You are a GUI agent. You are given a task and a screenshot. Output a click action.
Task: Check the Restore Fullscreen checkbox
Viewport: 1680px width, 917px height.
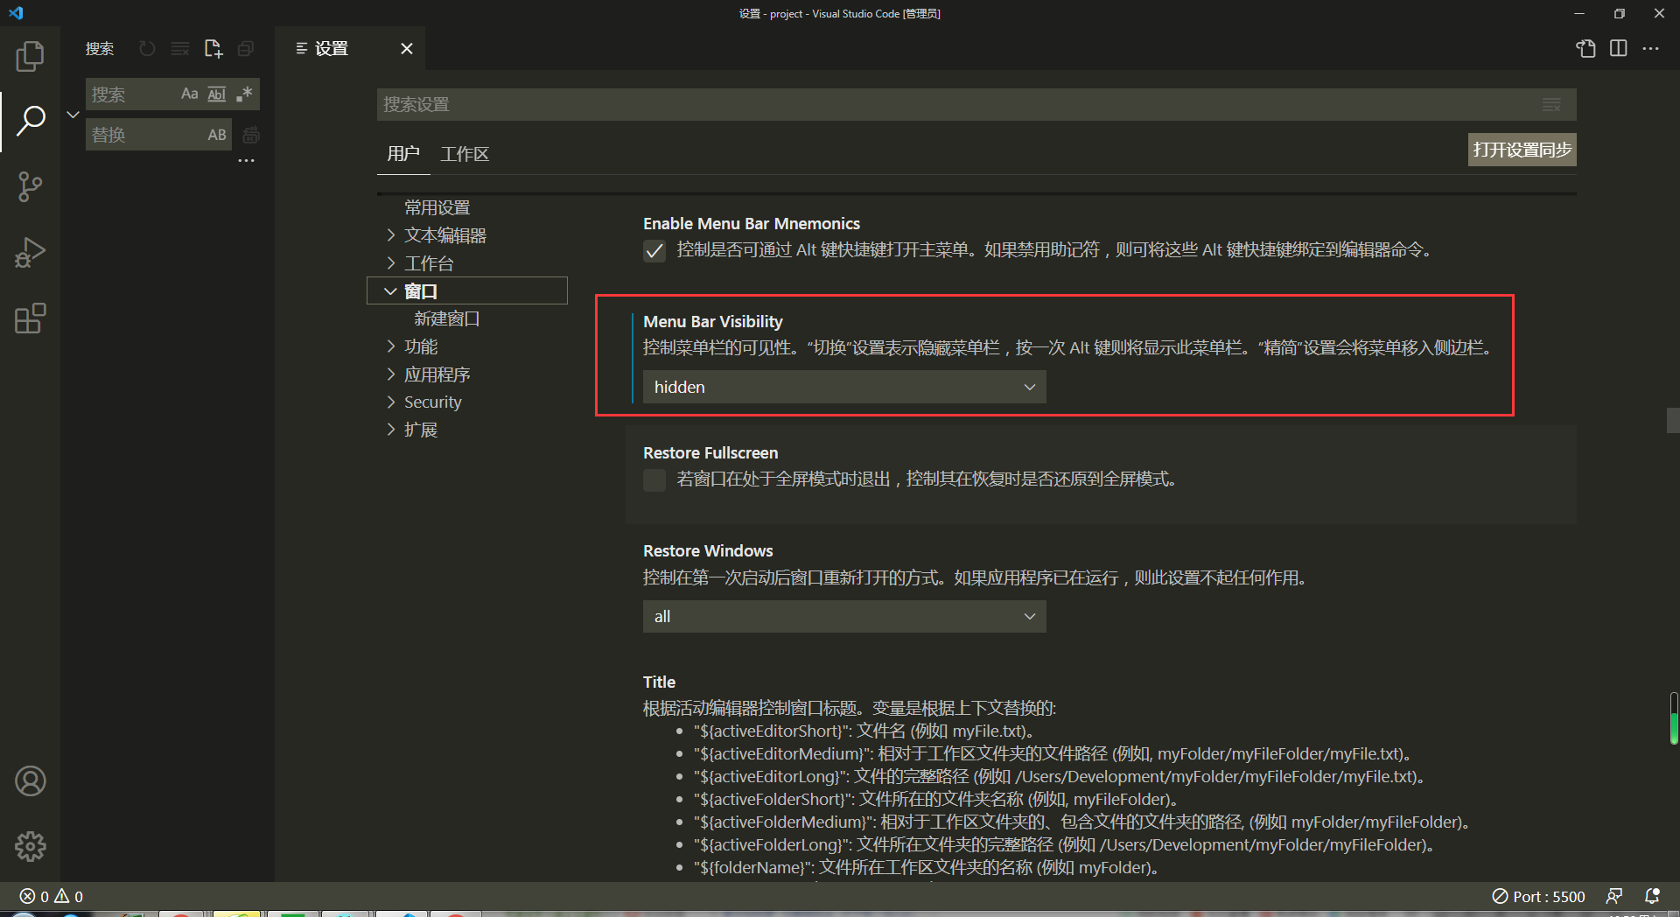pos(654,480)
